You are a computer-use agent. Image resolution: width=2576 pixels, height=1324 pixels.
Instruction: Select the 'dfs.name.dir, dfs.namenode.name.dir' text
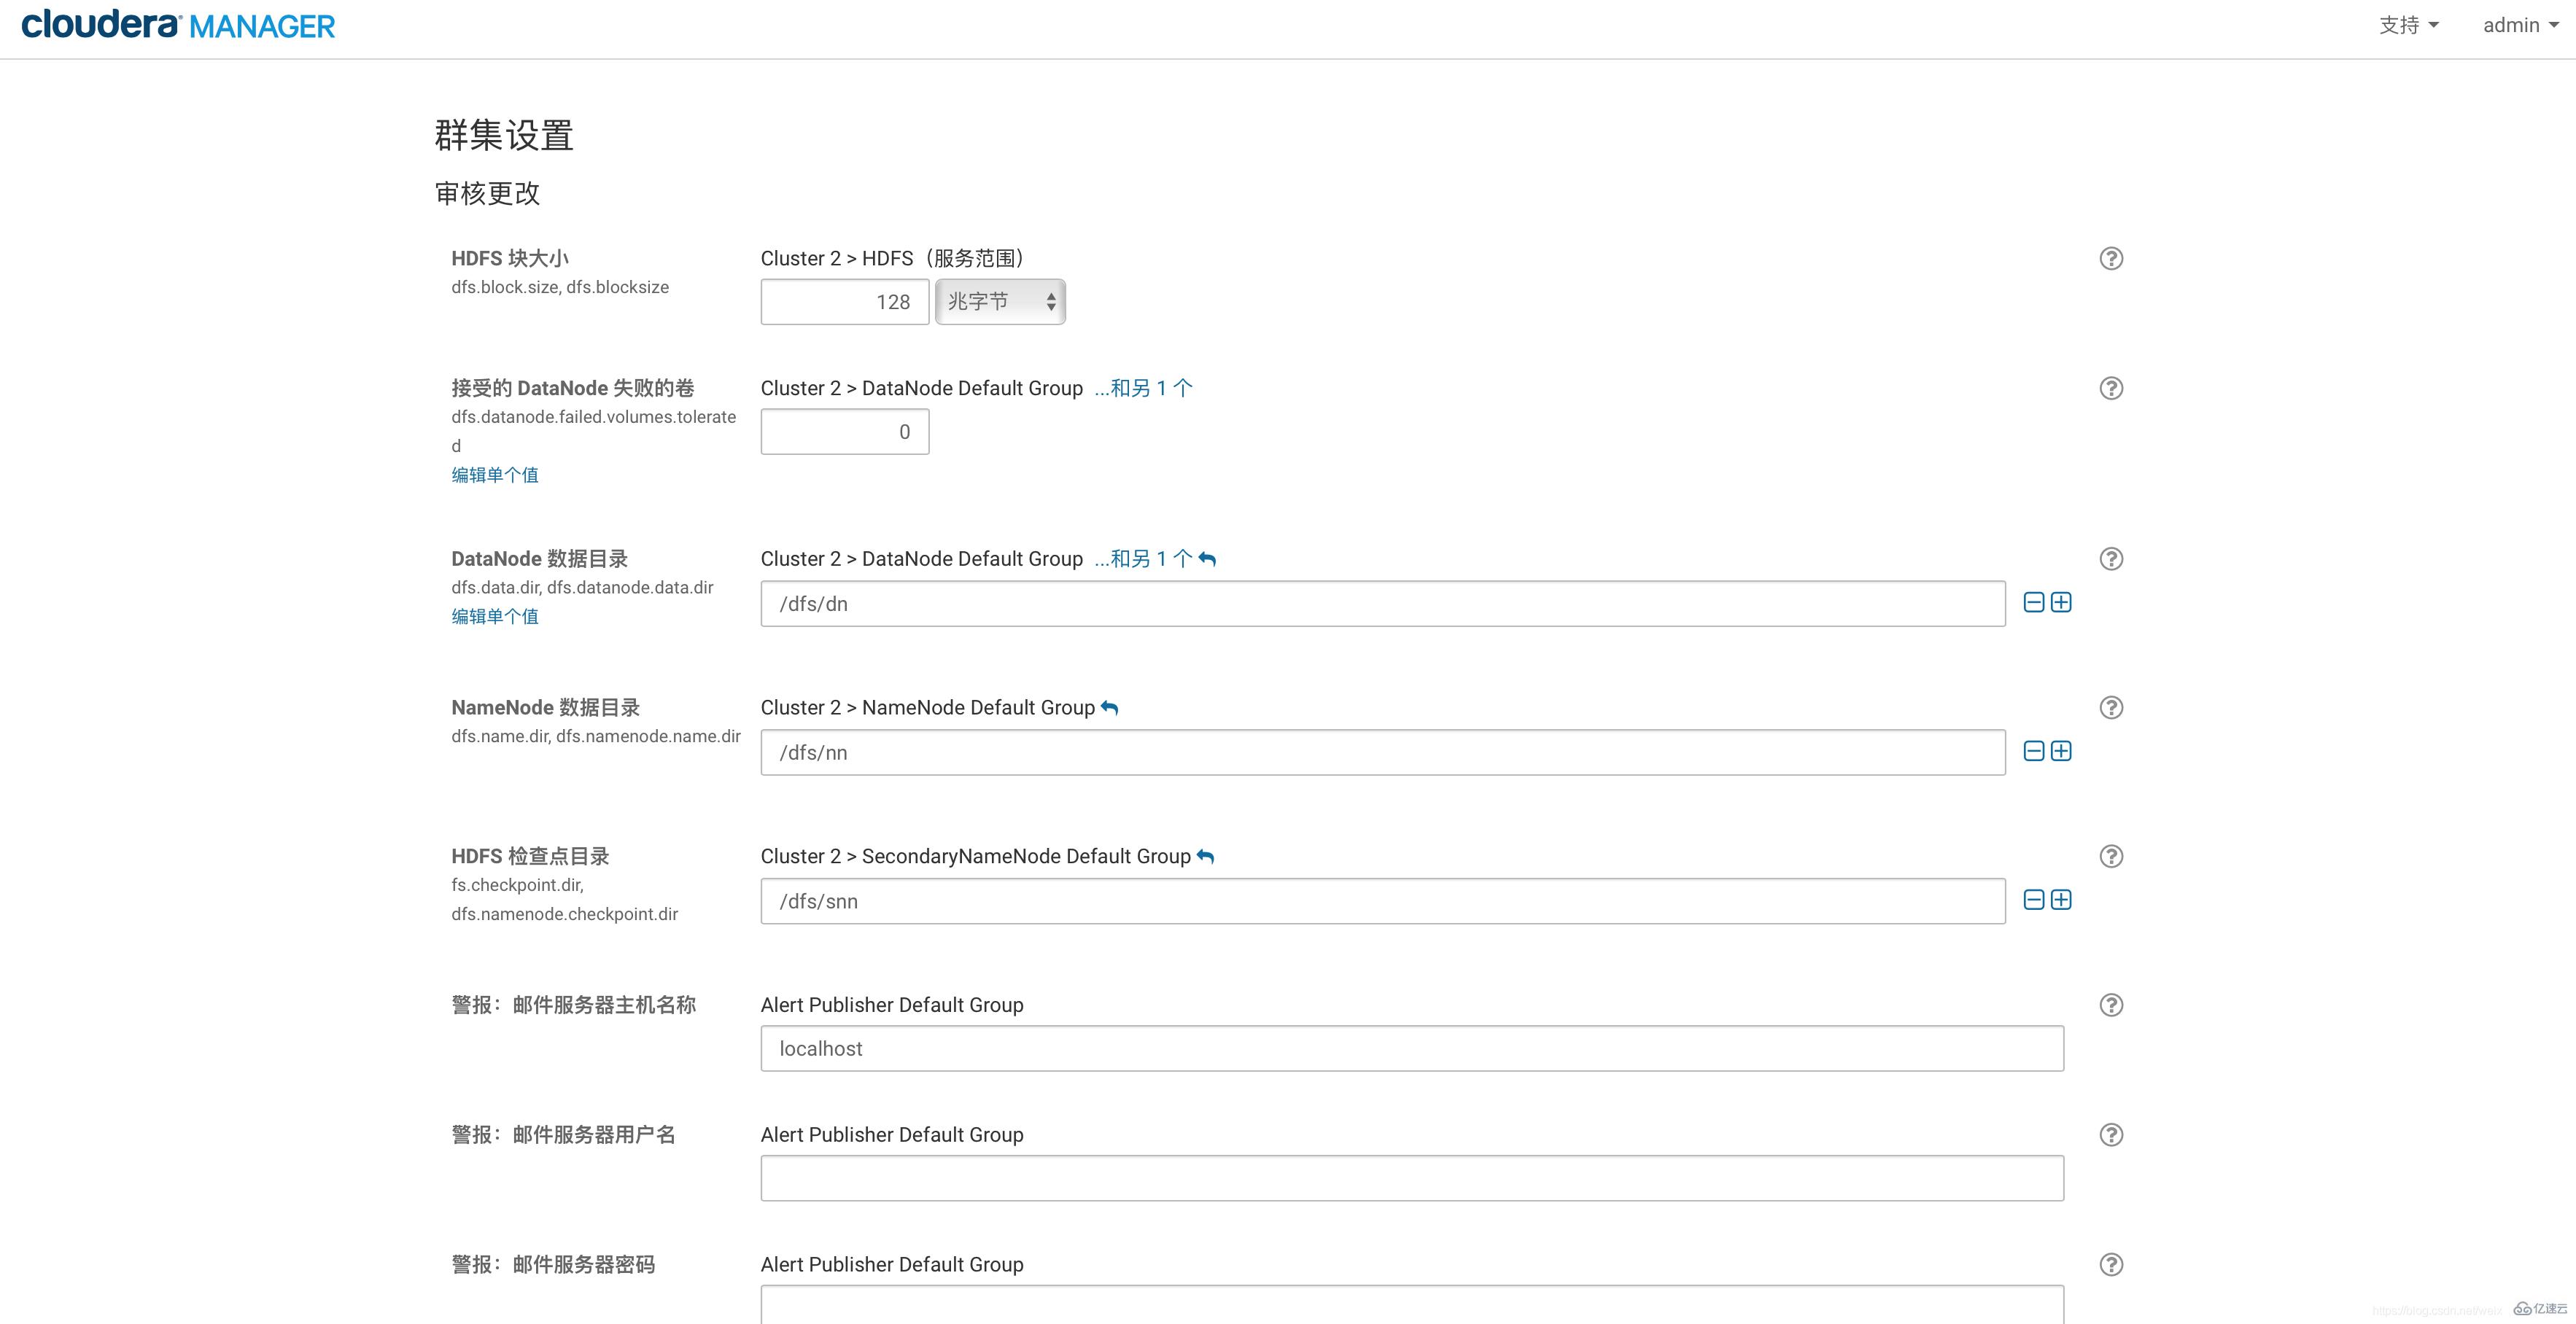[596, 736]
